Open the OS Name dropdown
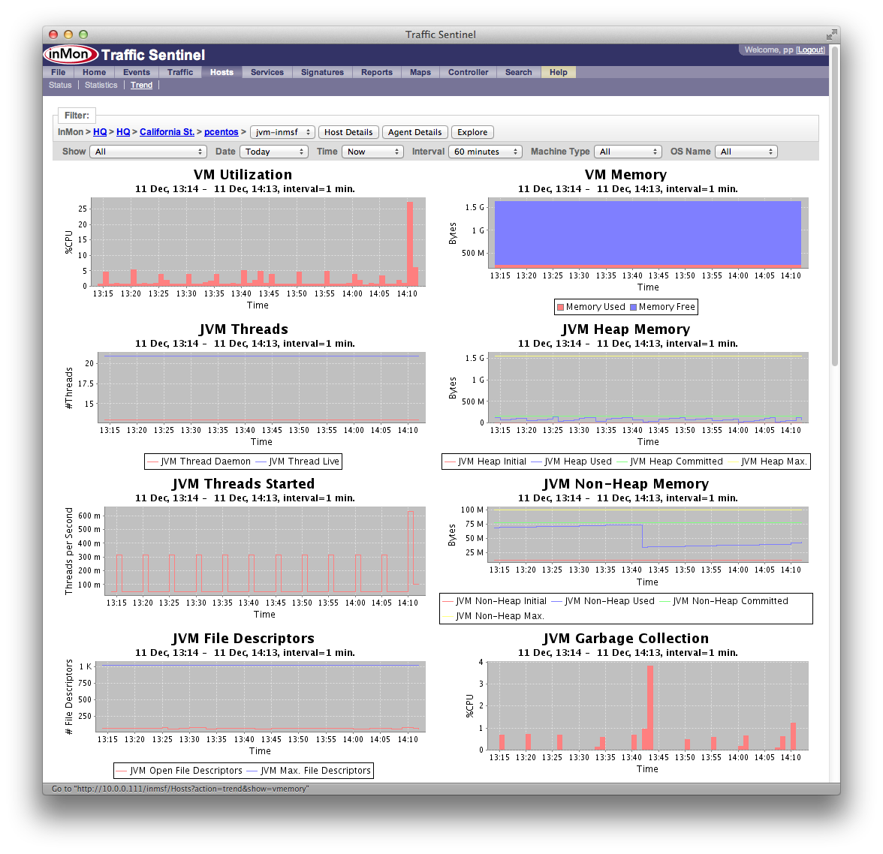Viewport: 883px width, 854px height. coord(746,152)
